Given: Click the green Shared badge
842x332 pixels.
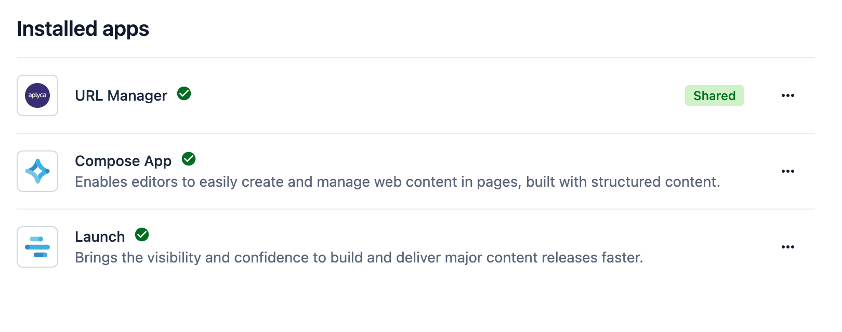Looking at the screenshot, I should (714, 95).
